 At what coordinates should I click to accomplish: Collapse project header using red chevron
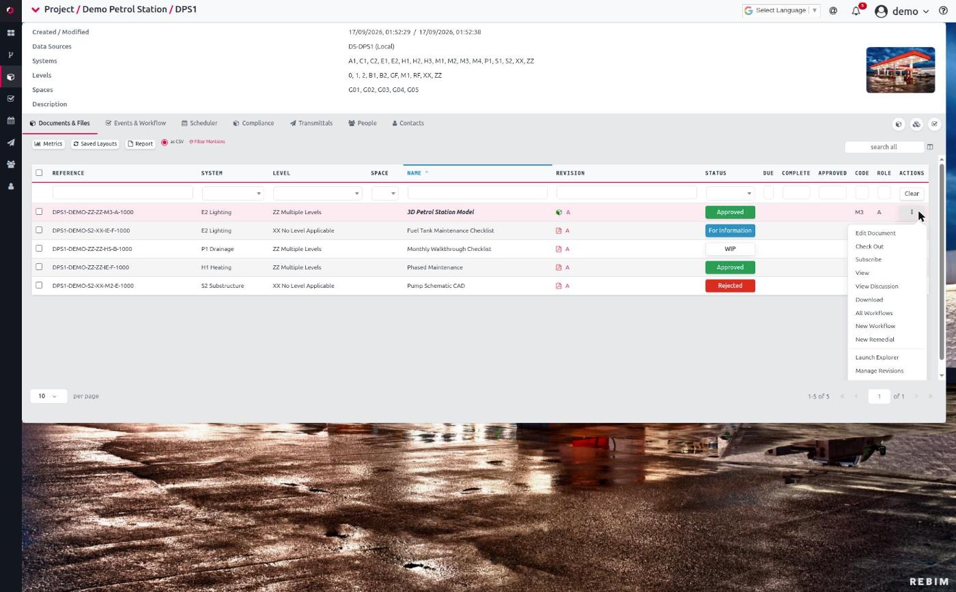coord(36,10)
